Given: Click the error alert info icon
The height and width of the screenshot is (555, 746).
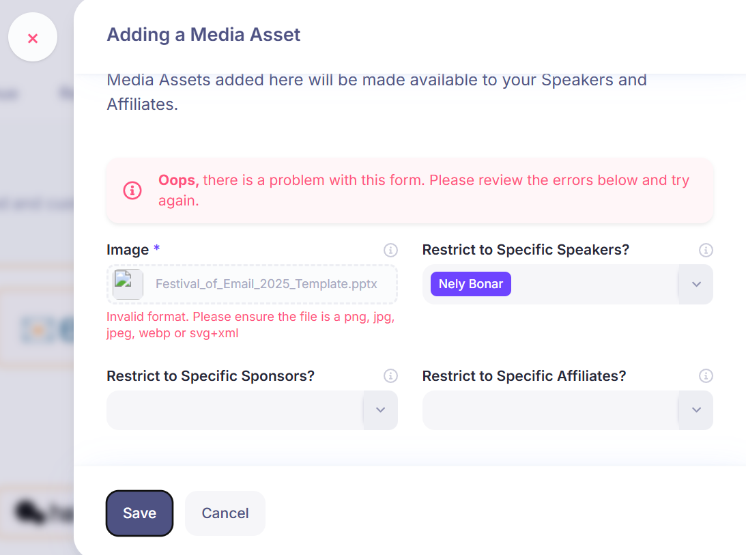Looking at the screenshot, I should [x=132, y=190].
